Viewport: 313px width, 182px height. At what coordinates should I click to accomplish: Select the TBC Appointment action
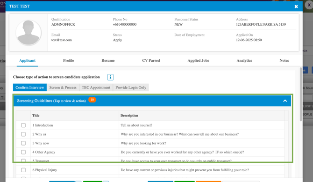click(96, 87)
